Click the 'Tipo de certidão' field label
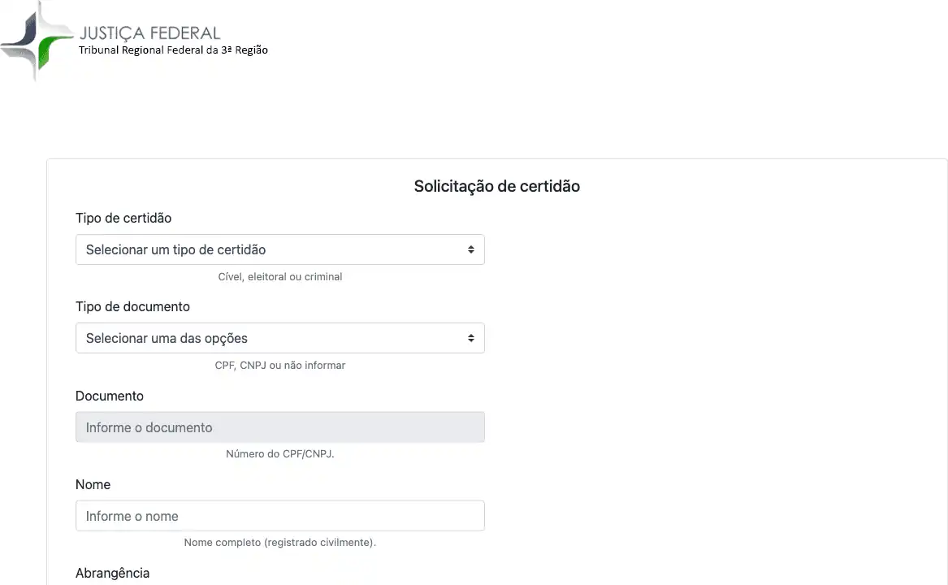948x585 pixels. click(123, 218)
